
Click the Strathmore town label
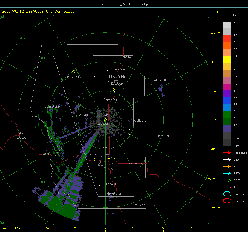tap(134, 163)
